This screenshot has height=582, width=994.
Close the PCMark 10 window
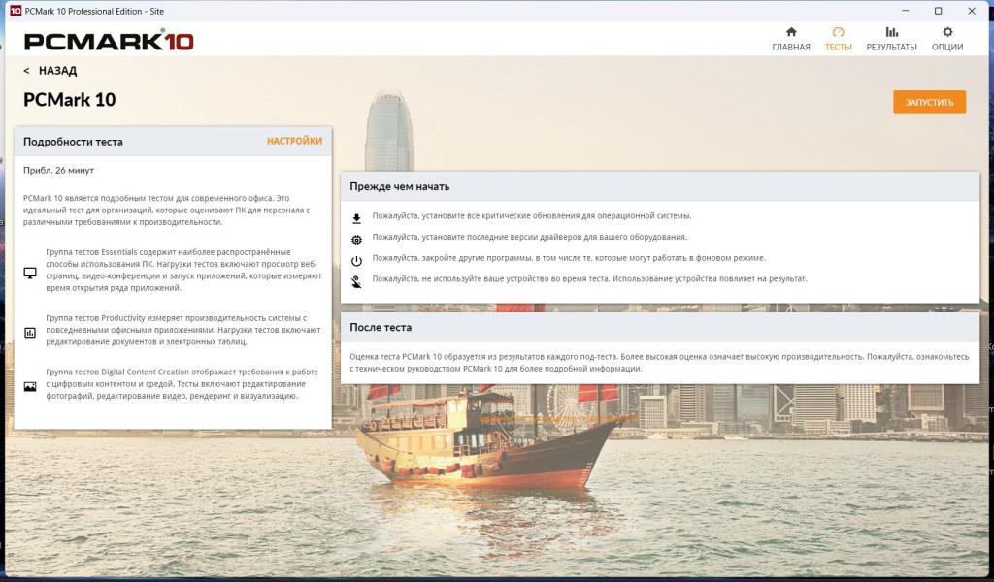(x=974, y=11)
